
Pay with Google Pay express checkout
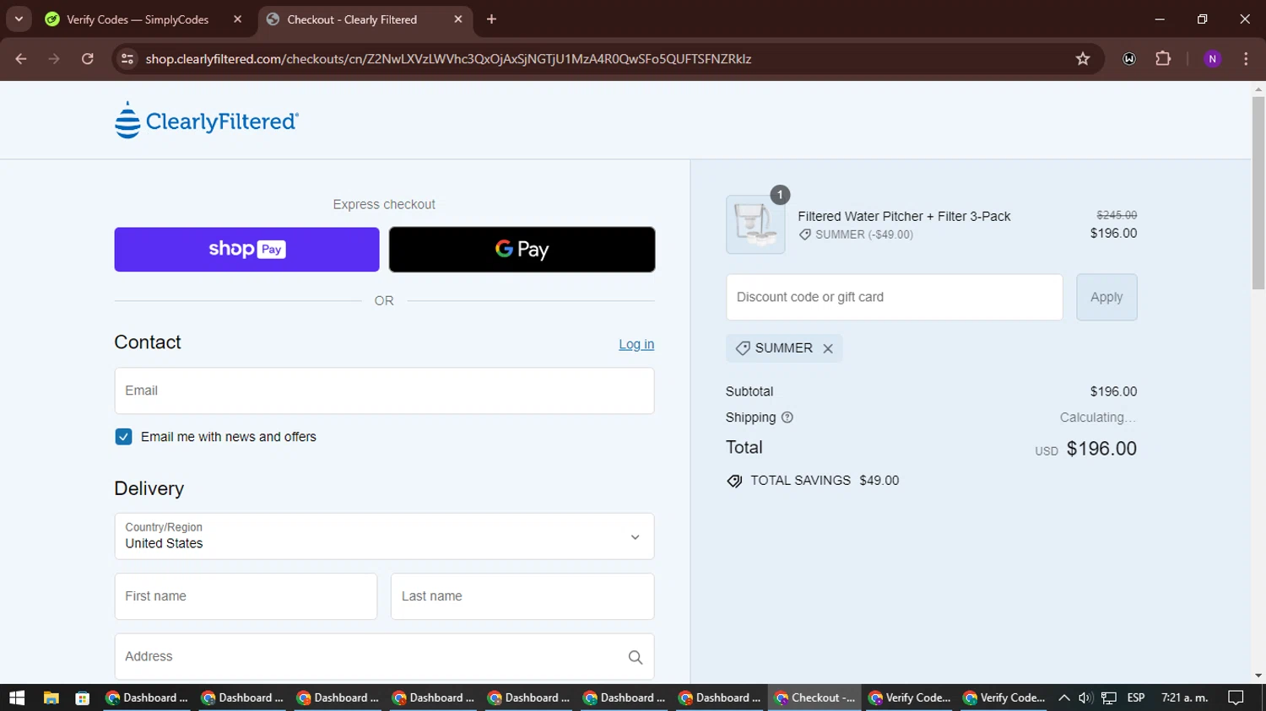coord(522,250)
